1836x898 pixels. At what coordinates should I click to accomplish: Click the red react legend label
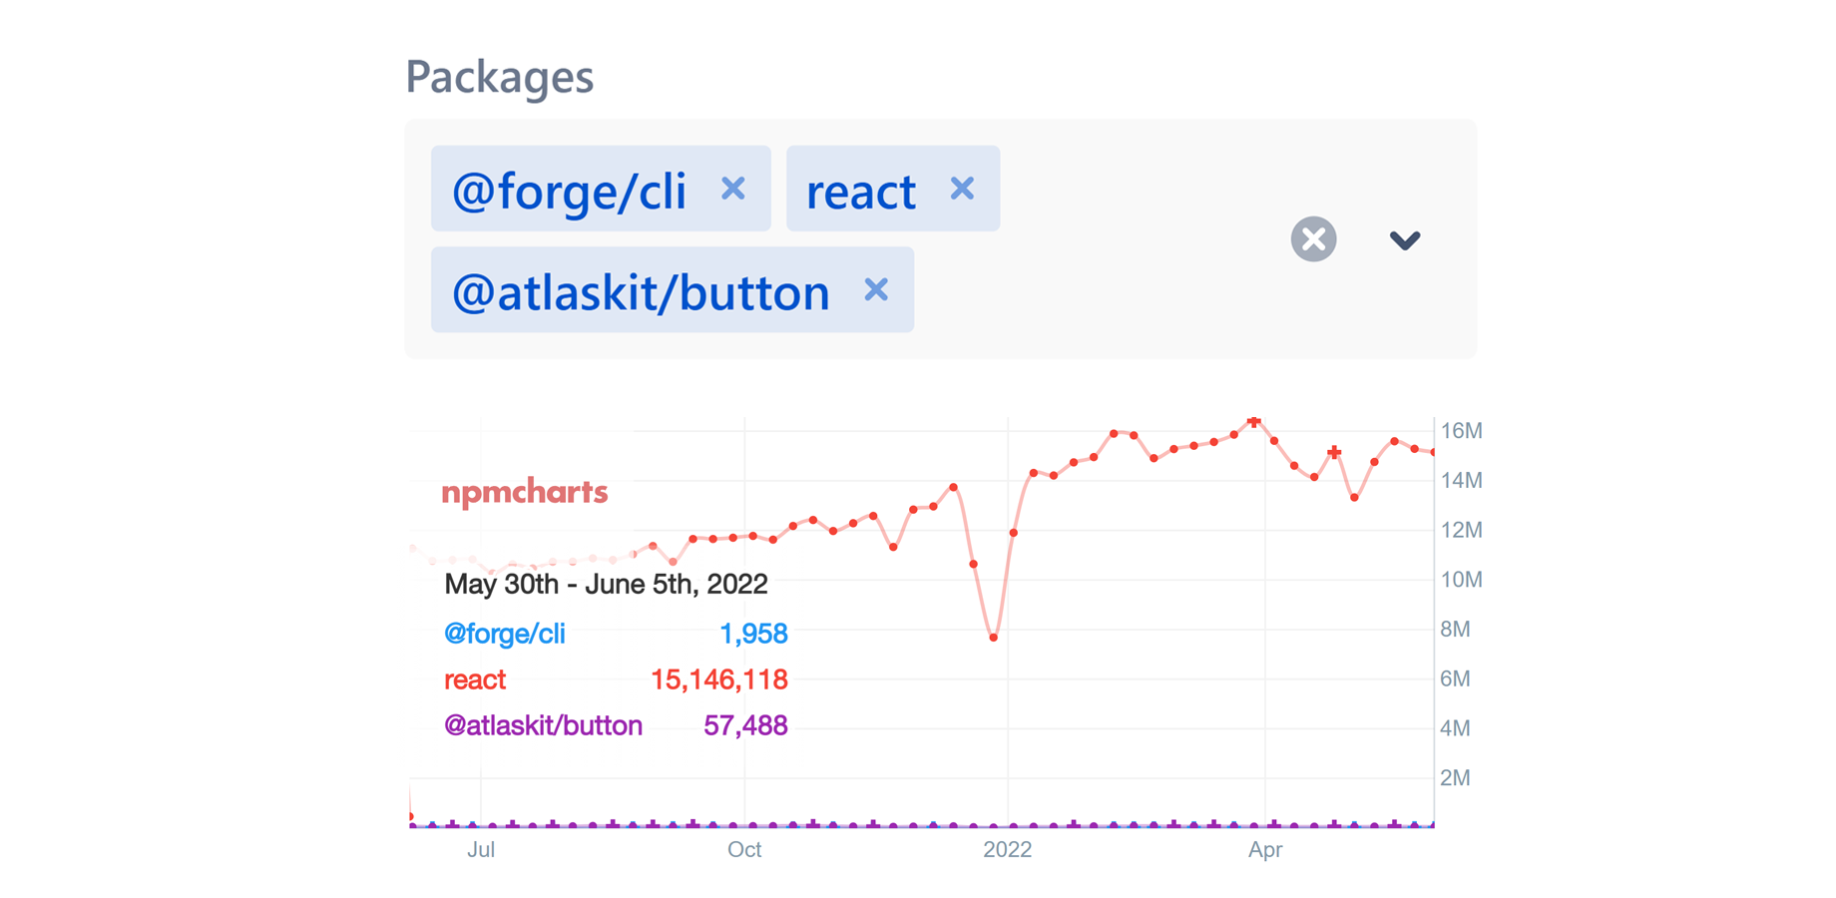pyautogui.click(x=475, y=679)
